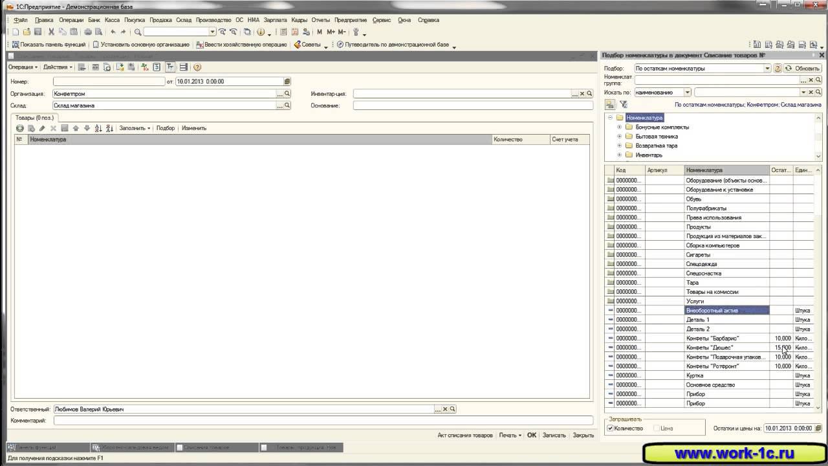This screenshot has width=828, height=466.
Task: Select the Конфеты "Барбарис" row
Action: [709, 338]
